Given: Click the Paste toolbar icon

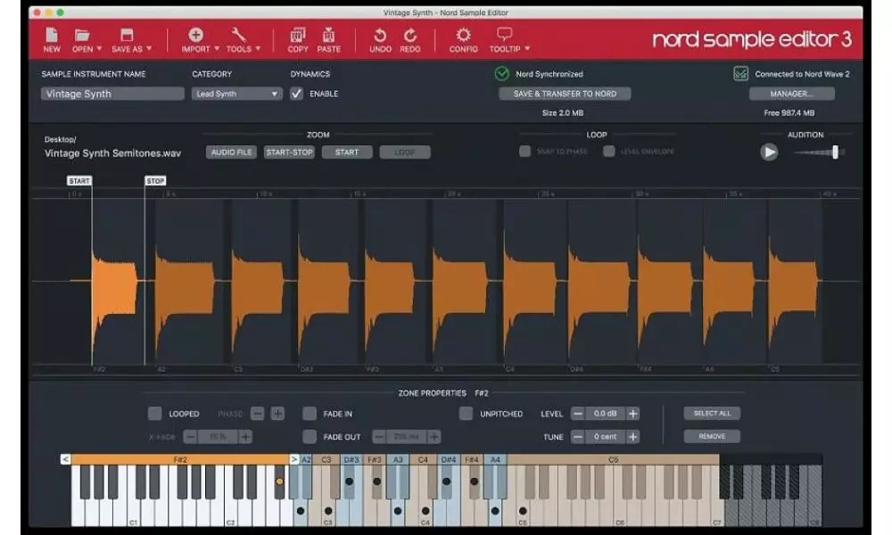Looking at the screenshot, I should click(328, 36).
